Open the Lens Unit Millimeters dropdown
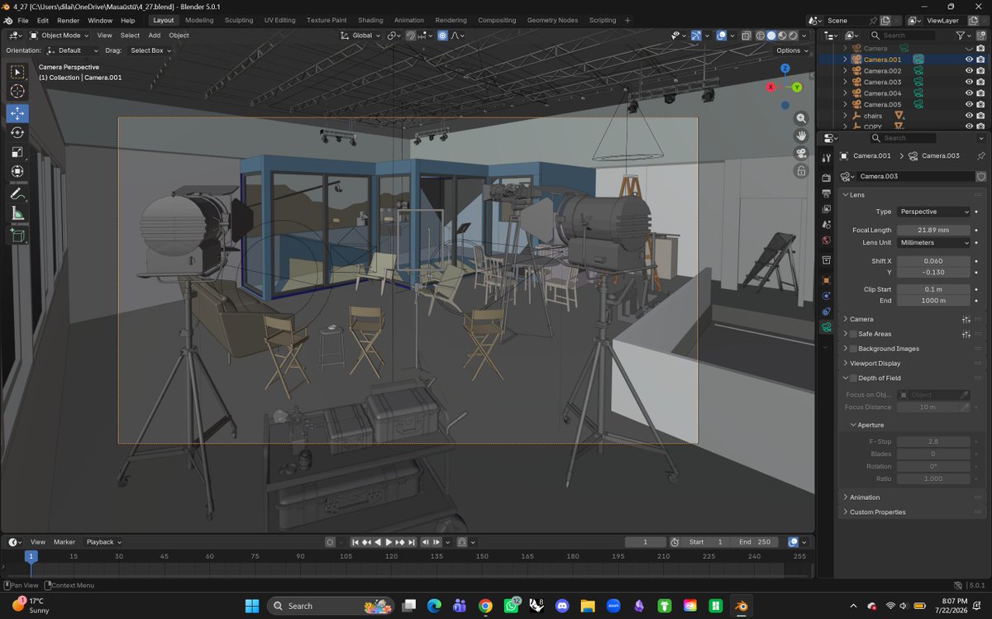992x619 pixels. pyautogui.click(x=933, y=243)
